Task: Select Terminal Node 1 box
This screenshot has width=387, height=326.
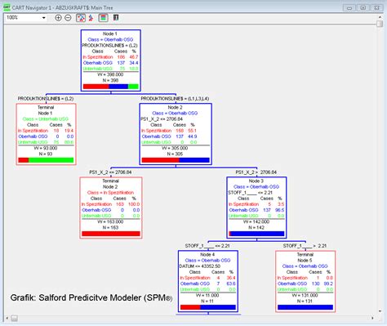Action: click(x=46, y=134)
